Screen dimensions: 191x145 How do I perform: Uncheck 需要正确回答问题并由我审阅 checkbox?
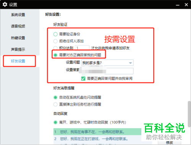tap(83, 79)
